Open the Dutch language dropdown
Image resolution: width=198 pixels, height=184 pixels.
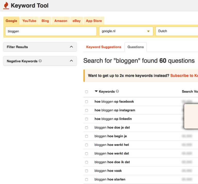click(177, 31)
